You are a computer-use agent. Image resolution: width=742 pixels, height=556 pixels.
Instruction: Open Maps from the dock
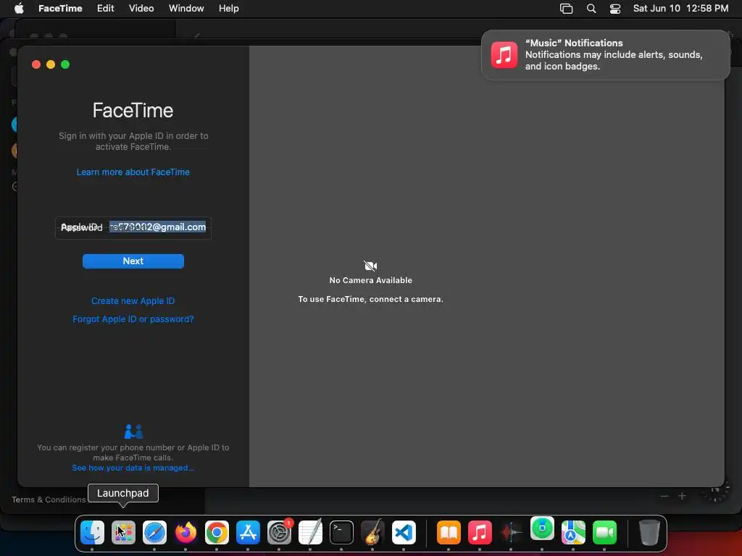[573, 532]
